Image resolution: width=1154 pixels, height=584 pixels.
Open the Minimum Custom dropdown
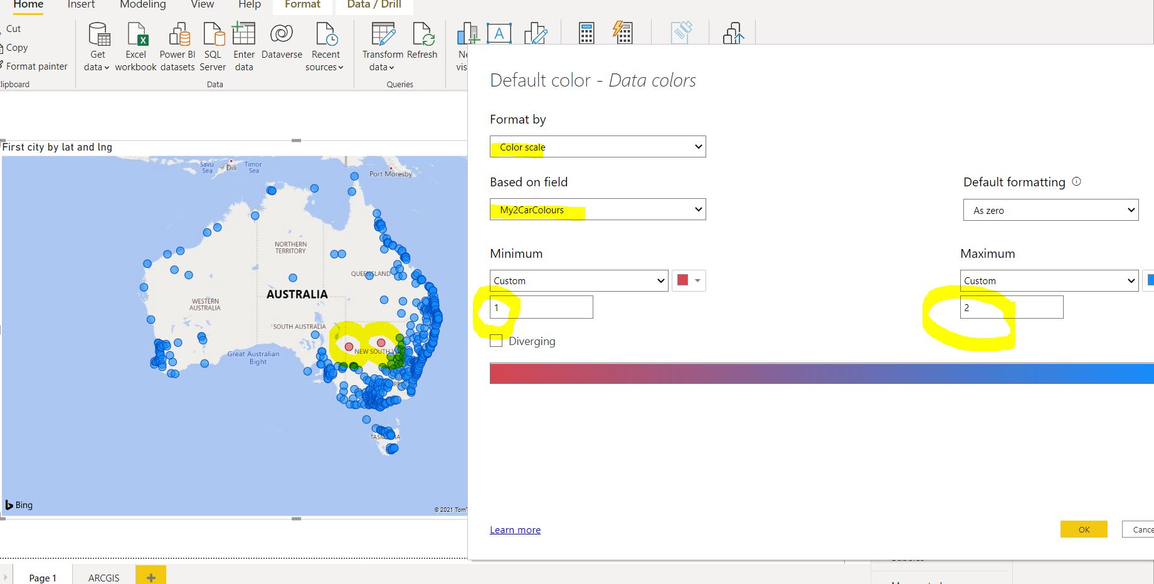(x=579, y=280)
